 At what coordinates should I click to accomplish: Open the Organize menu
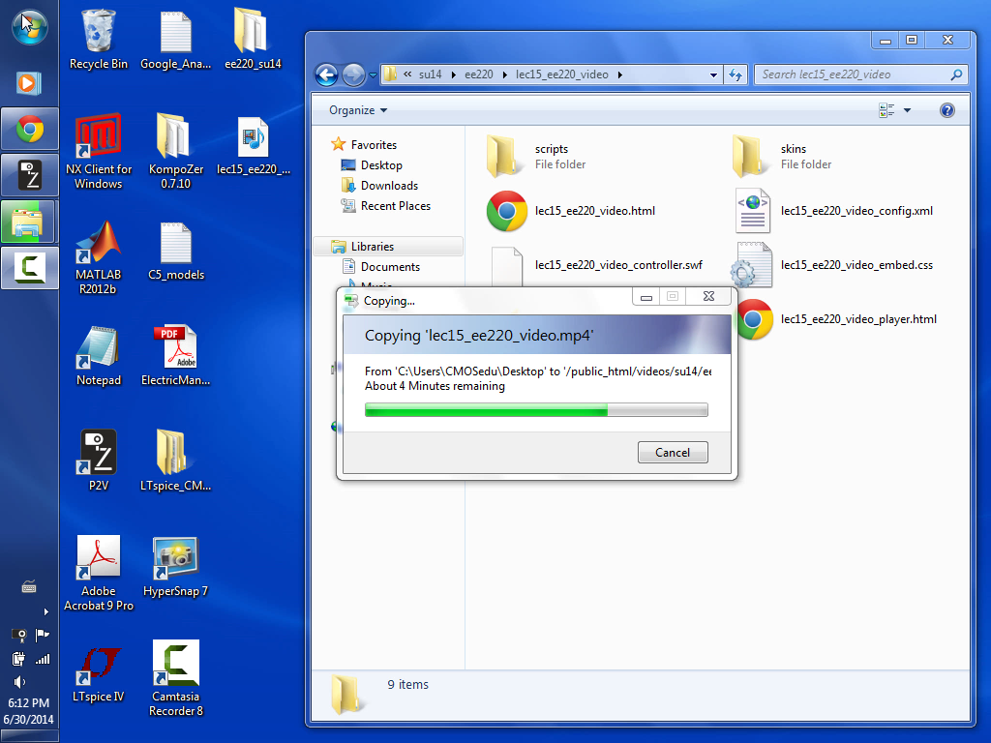pyautogui.click(x=358, y=110)
